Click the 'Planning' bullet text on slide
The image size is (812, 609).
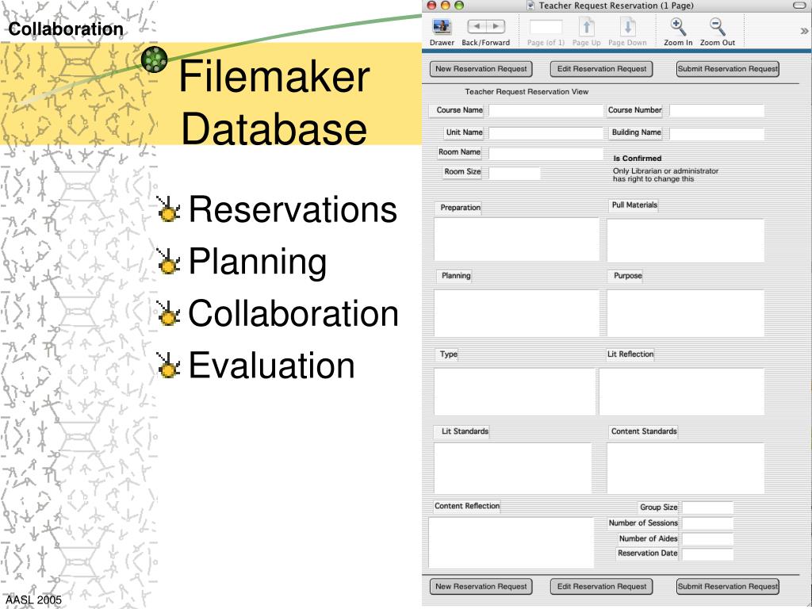(x=258, y=262)
